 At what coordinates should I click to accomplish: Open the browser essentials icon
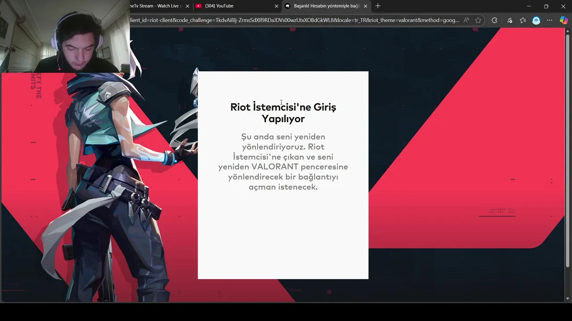[509, 20]
